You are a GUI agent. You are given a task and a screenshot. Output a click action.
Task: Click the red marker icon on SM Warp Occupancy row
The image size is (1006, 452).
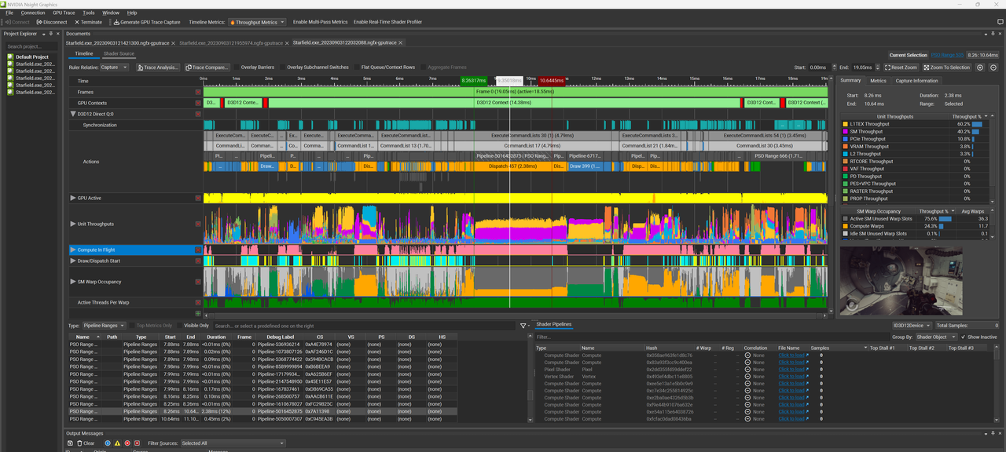pos(198,282)
